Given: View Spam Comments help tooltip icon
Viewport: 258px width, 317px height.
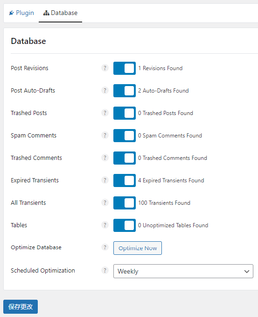Looking at the screenshot, I should point(105,135).
